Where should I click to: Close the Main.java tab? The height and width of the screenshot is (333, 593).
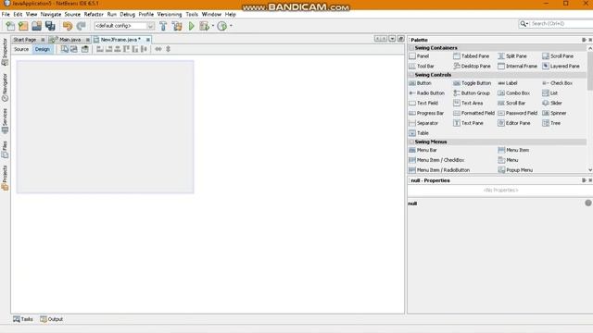pyautogui.click(x=88, y=40)
